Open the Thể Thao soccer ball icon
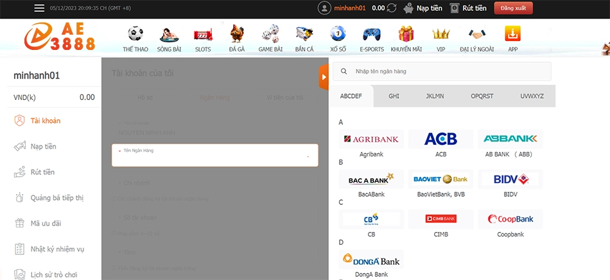Viewport: 610px width, 280px height. tap(135, 34)
